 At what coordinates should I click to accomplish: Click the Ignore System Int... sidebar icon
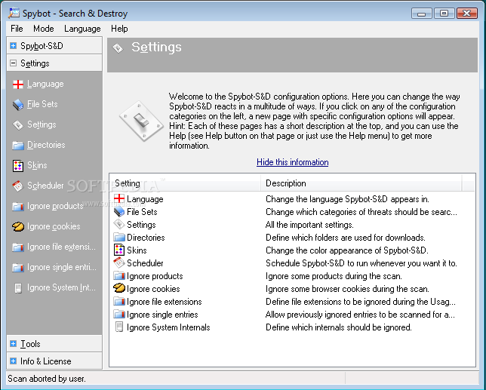pos(18,288)
